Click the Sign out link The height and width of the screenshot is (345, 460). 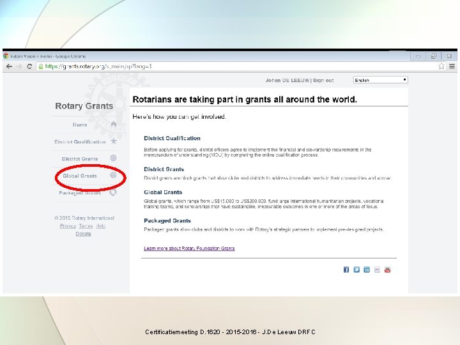tap(323, 80)
